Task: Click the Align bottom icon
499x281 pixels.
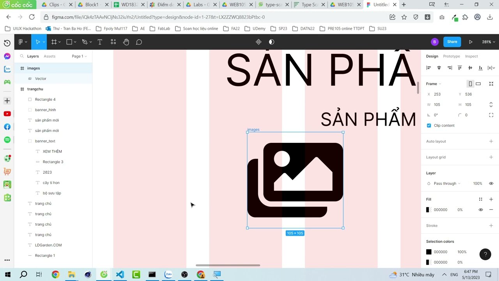Action: point(480,68)
